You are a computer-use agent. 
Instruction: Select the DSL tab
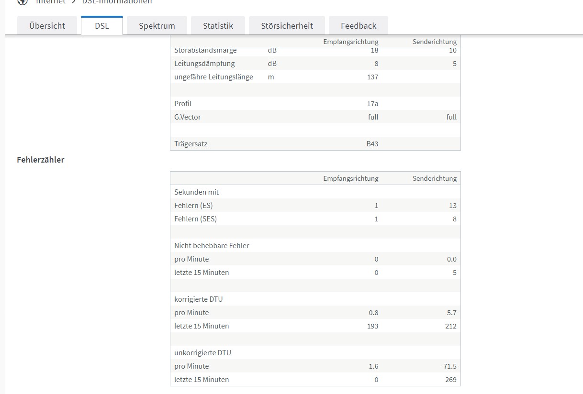coord(102,26)
